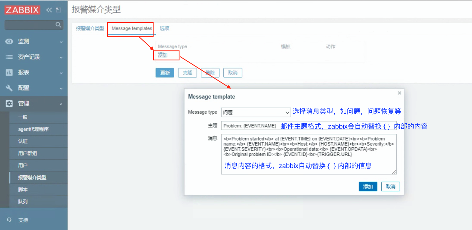472x230 pixels.
Task: Switch to the 选项 tab
Action: point(165,28)
